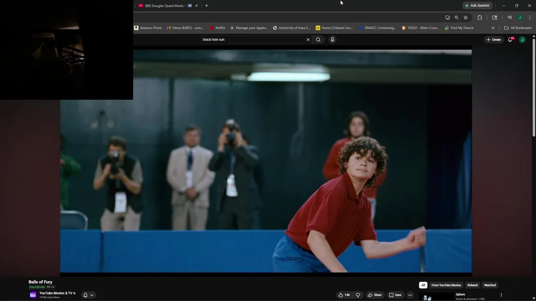
Task: Select the From YouTube Movies chip
Action: tap(446, 285)
